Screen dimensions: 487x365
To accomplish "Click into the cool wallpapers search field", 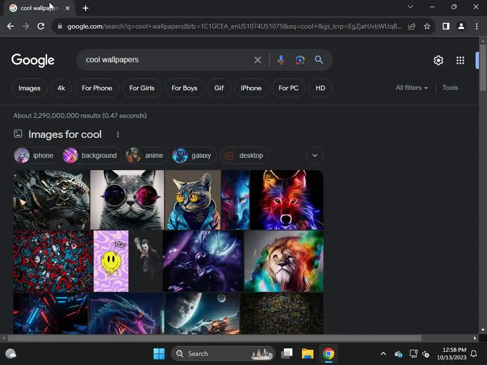I will (x=168, y=60).
